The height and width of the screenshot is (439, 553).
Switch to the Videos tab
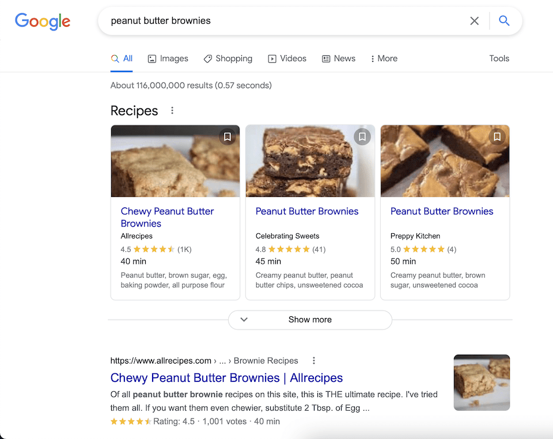pos(287,58)
